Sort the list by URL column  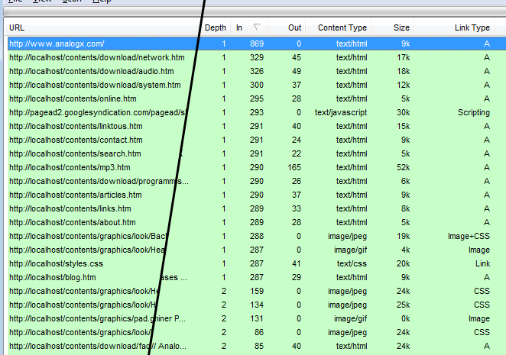[x=99, y=27]
